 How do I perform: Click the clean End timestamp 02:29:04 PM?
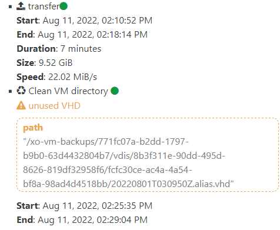(x=92, y=220)
